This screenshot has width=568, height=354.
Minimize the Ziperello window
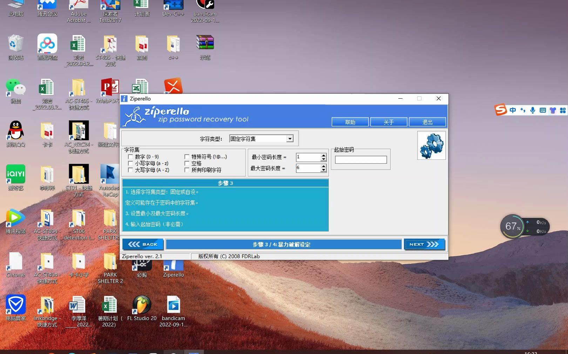click(x=400, y=99)
